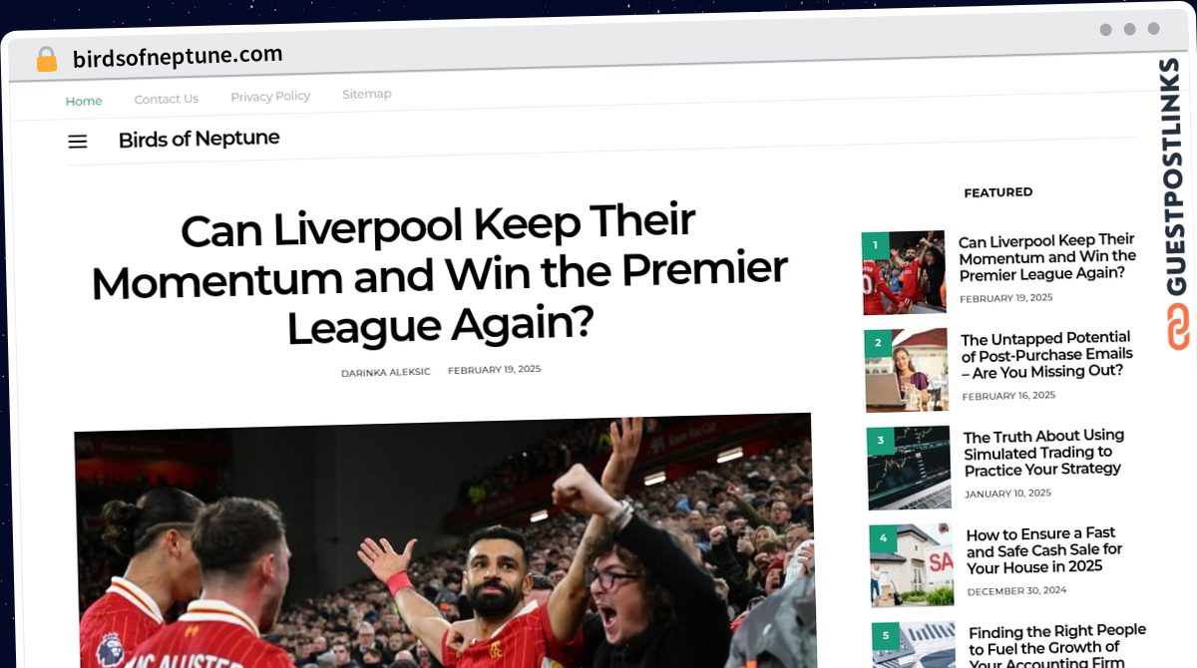The image size is (1197, 668).
Task: Open the Sitemap link
Action: tap(367, 94)
